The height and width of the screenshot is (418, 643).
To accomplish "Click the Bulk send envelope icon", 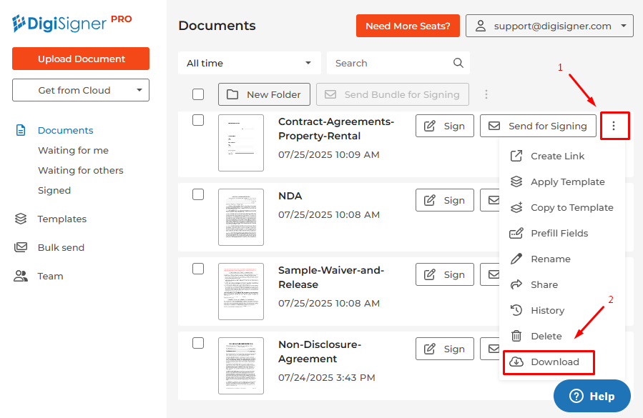I will tap(21, 247).
